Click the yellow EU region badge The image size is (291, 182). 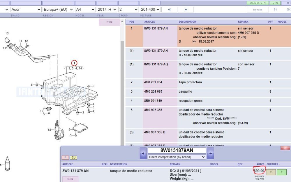coord(73,157)
